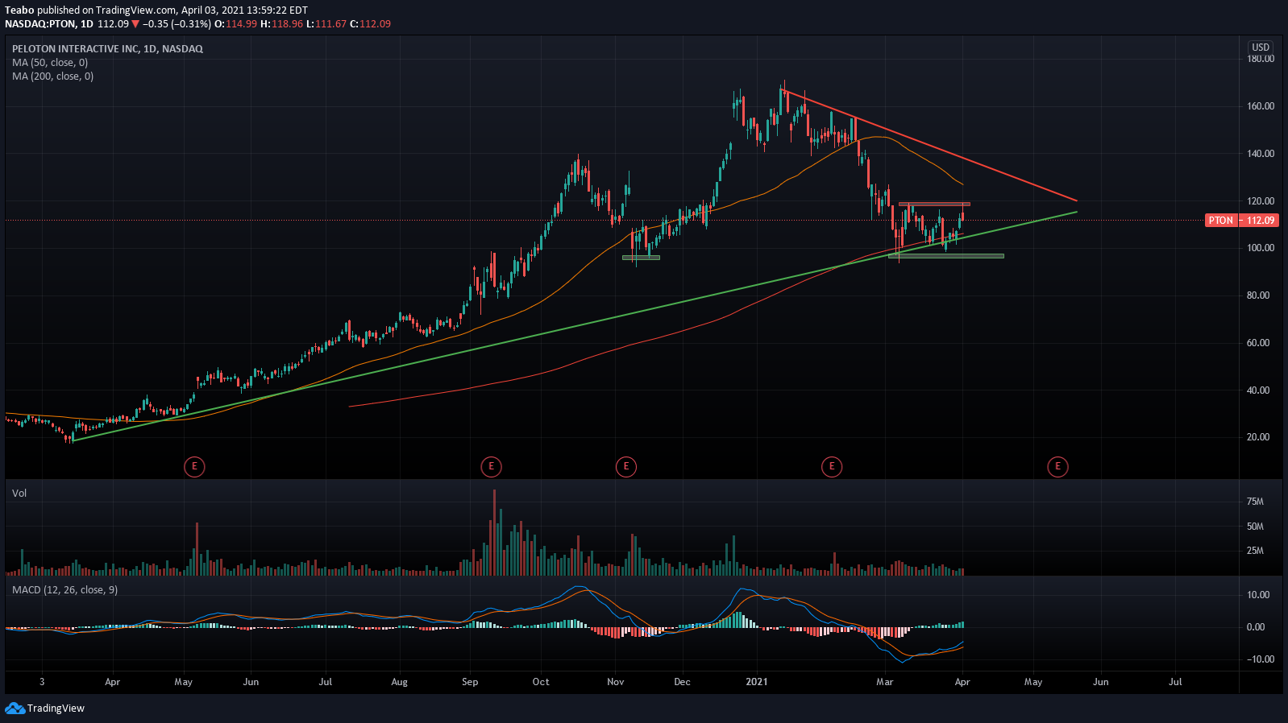Open the author name Teabo
The image size is (1288, 723).
(19, 10)
